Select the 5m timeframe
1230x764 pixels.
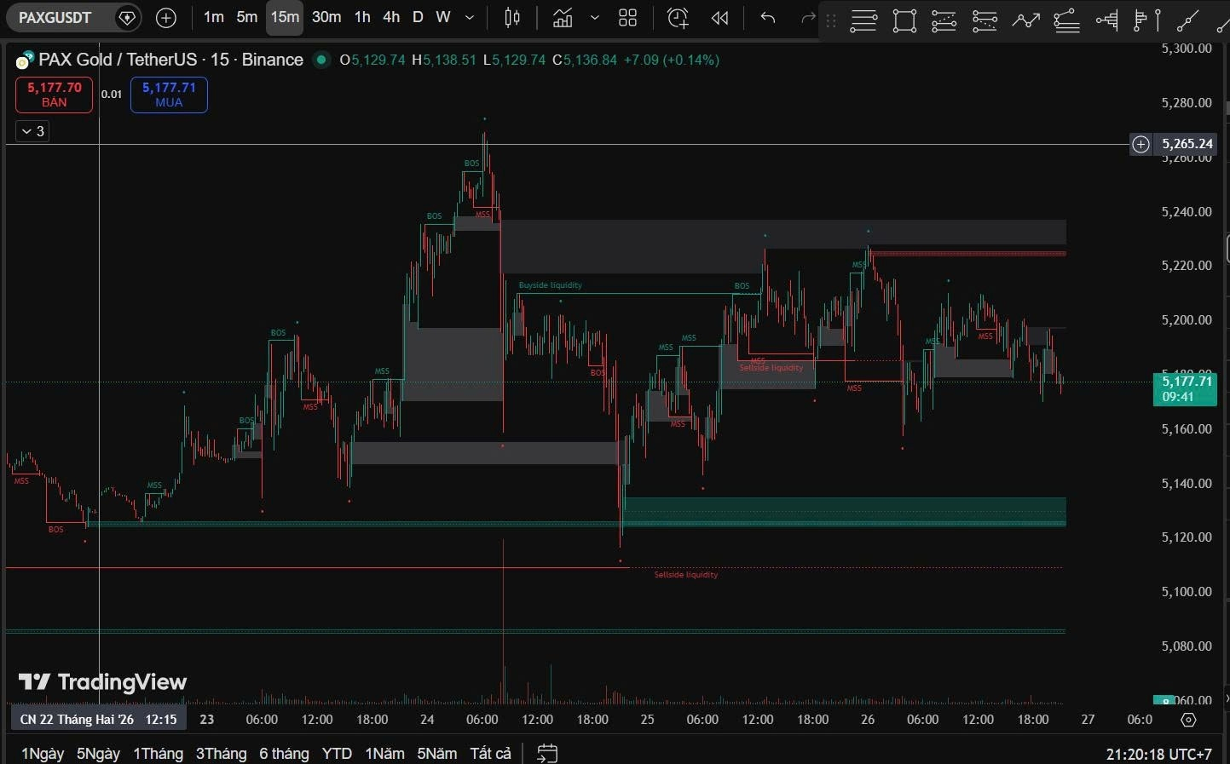247,17
